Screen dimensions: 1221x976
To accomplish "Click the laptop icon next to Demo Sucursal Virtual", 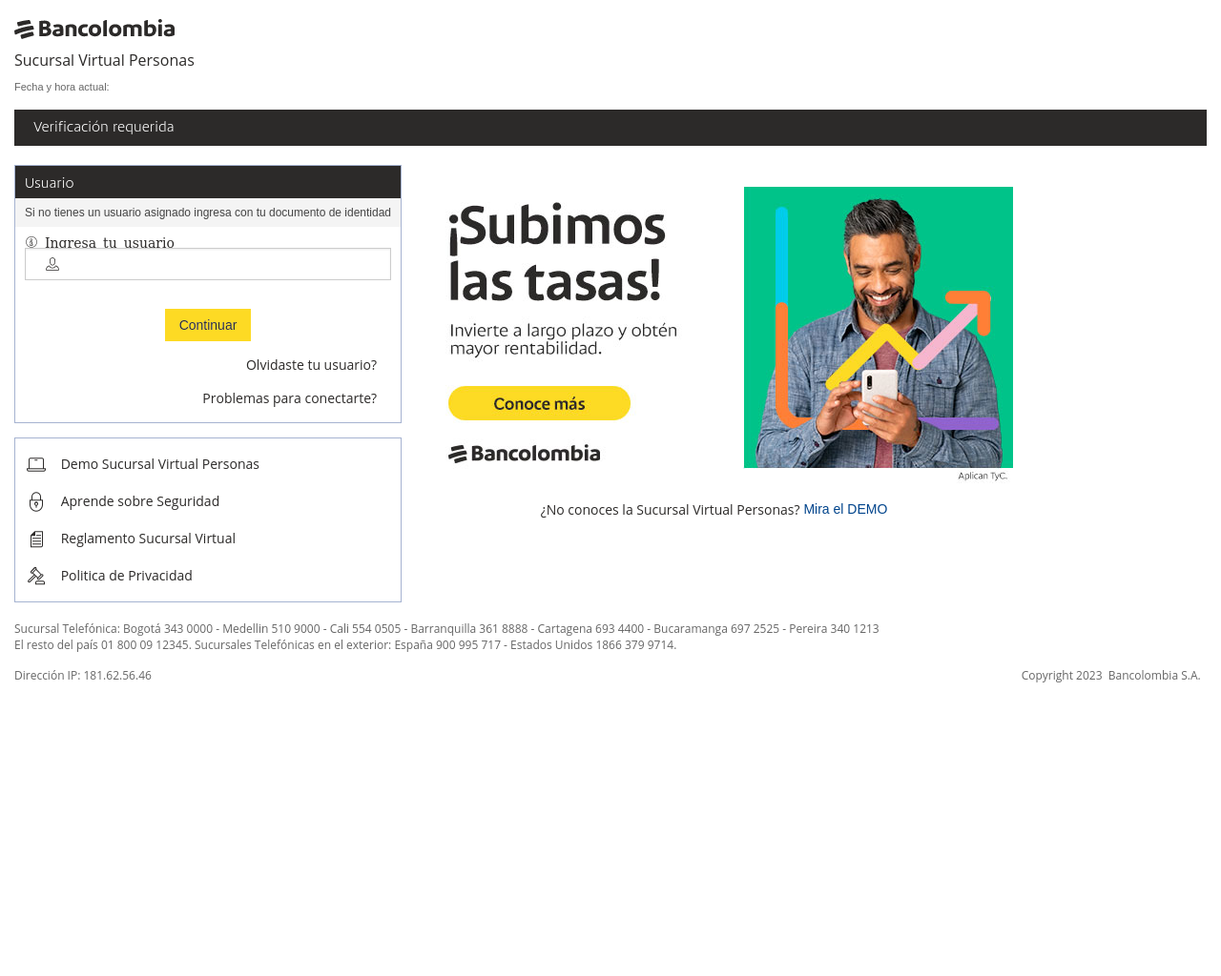I will (x=36, y=464).
